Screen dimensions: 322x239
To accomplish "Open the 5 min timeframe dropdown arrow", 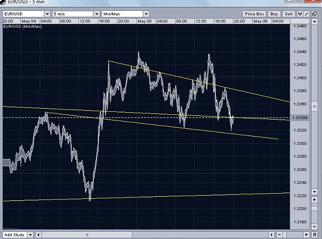I will tap(97, 14).
